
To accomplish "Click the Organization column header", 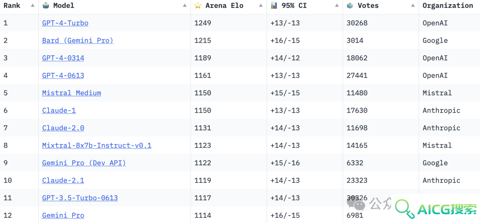I will (448, 5).
